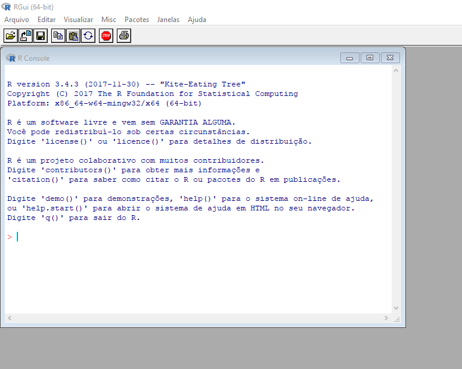Click the 'help.start()' text in console
The width and height of the screenshot is (462, 369).
tap(54, 209)
